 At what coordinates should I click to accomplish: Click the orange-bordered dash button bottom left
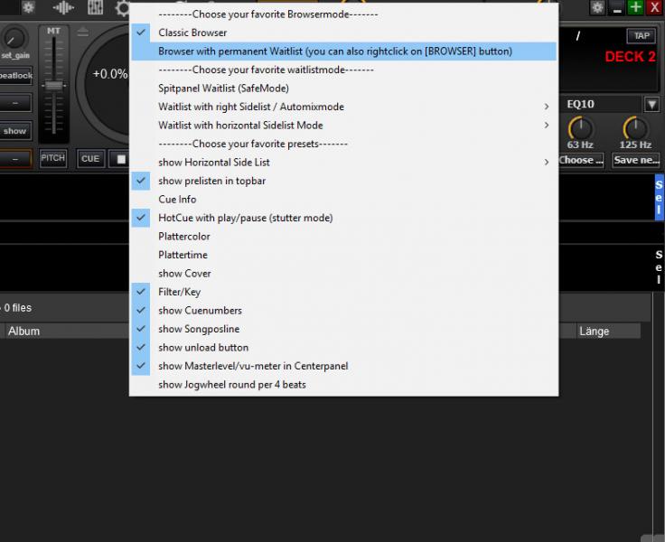(15, 159)
